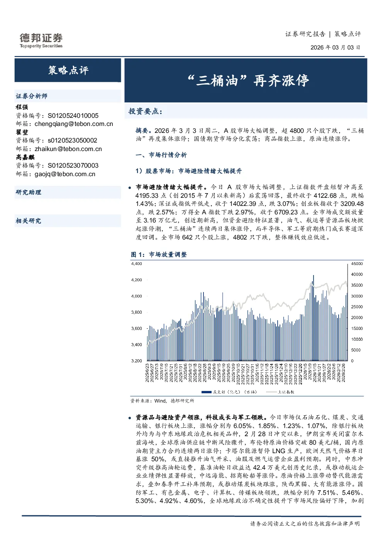Click the source note 资料来源:Wind,德邦研究所
This screenshot has height=542, width=383.
162,401
